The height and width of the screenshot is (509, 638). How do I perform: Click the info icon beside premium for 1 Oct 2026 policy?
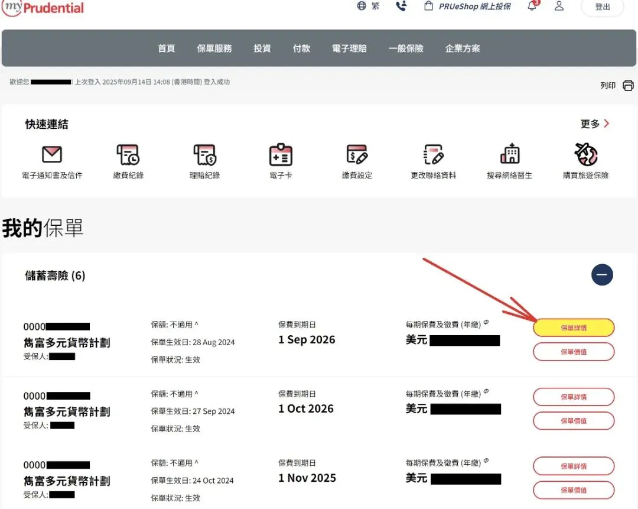[x=486, y=391]
